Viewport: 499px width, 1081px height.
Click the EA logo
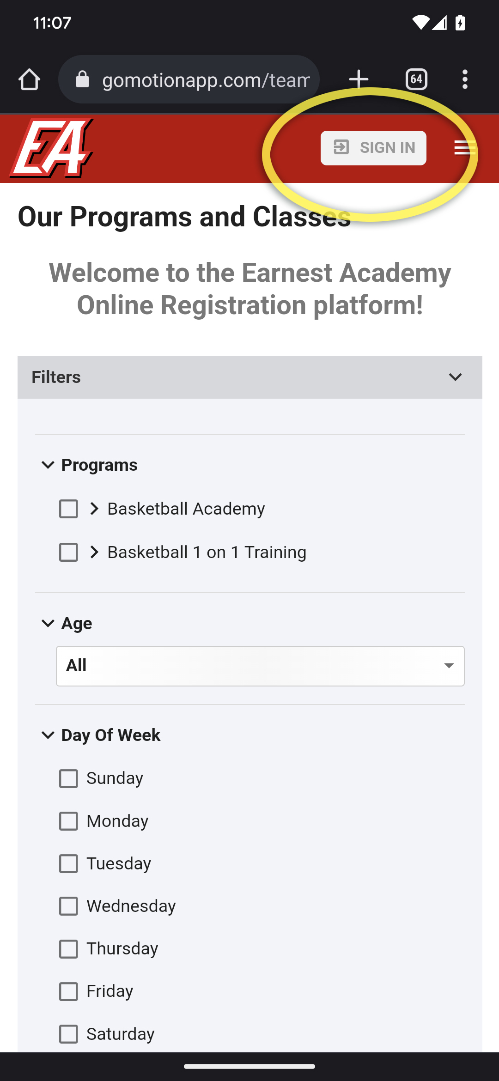pos(52,148)
